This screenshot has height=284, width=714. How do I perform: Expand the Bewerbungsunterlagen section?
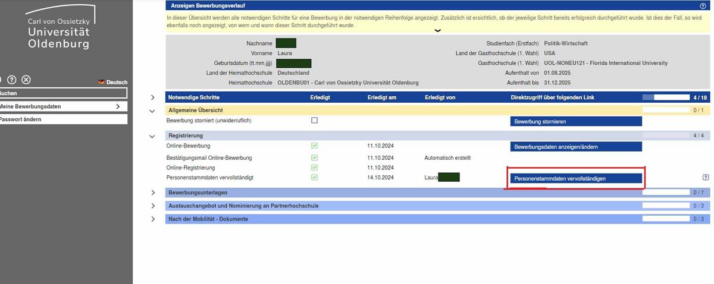pyautogui.click(x=153, y=193)
